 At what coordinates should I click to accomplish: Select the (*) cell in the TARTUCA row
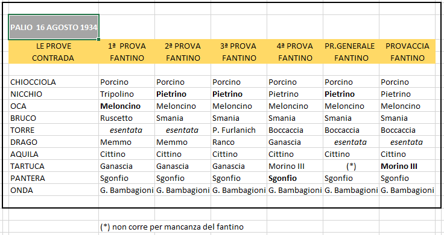click(351, 166)
